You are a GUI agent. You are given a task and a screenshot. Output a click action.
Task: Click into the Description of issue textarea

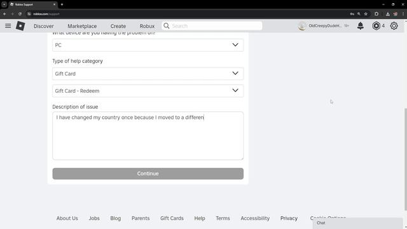pos(148,135)
